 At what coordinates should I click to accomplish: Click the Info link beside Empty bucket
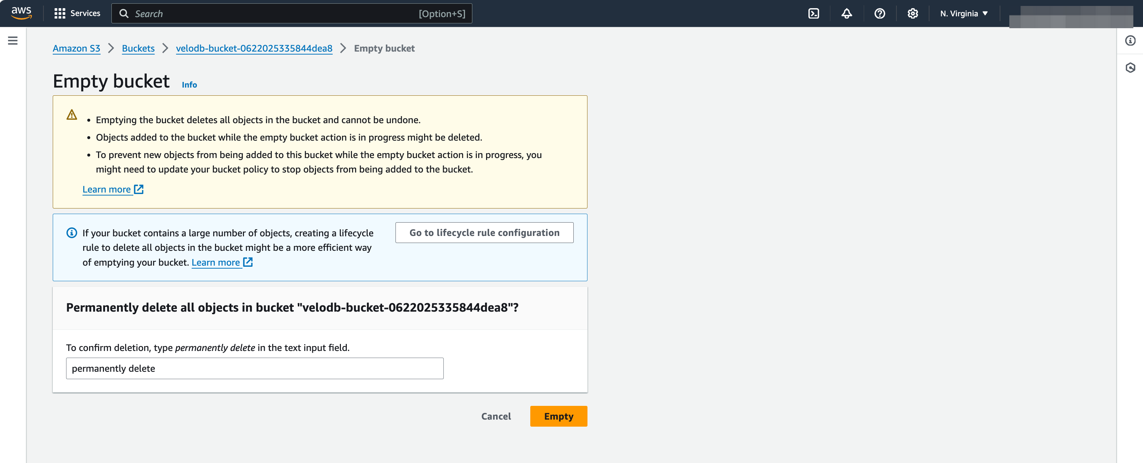point(189,84)
